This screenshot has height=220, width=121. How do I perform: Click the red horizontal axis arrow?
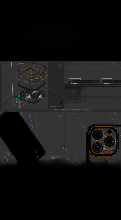click(x=51, y=138)
